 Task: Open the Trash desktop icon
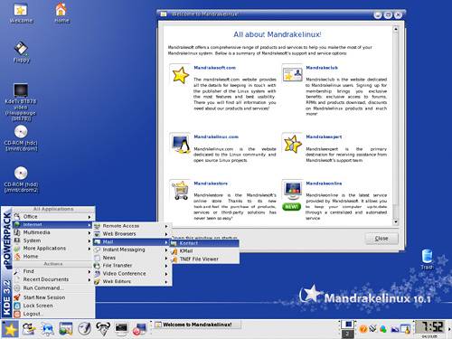click(x=427, y=259)
